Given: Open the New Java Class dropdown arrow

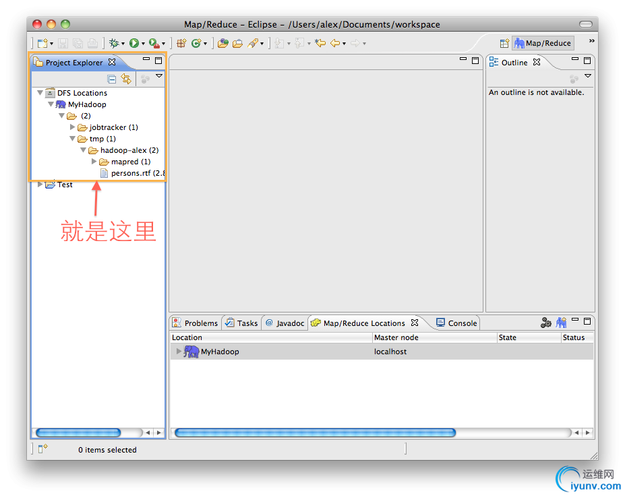Looking at the screenshot, I should [x=205, y=44].
